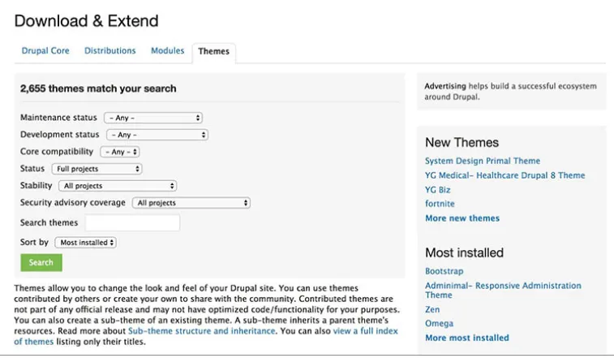The width and height of the screenshot is (614, 358).
Task: Expand the Stability dropdown
Action: pos(118,186)
